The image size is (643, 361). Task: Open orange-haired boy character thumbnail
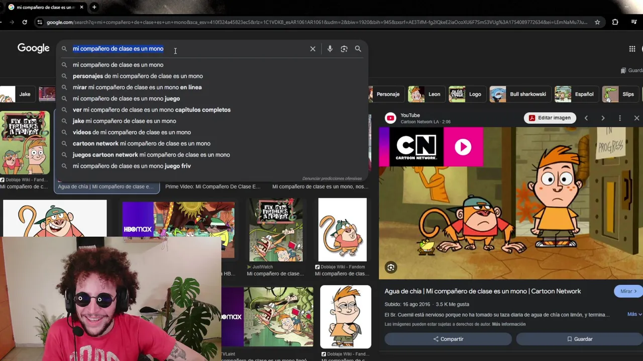click(346, 317)
